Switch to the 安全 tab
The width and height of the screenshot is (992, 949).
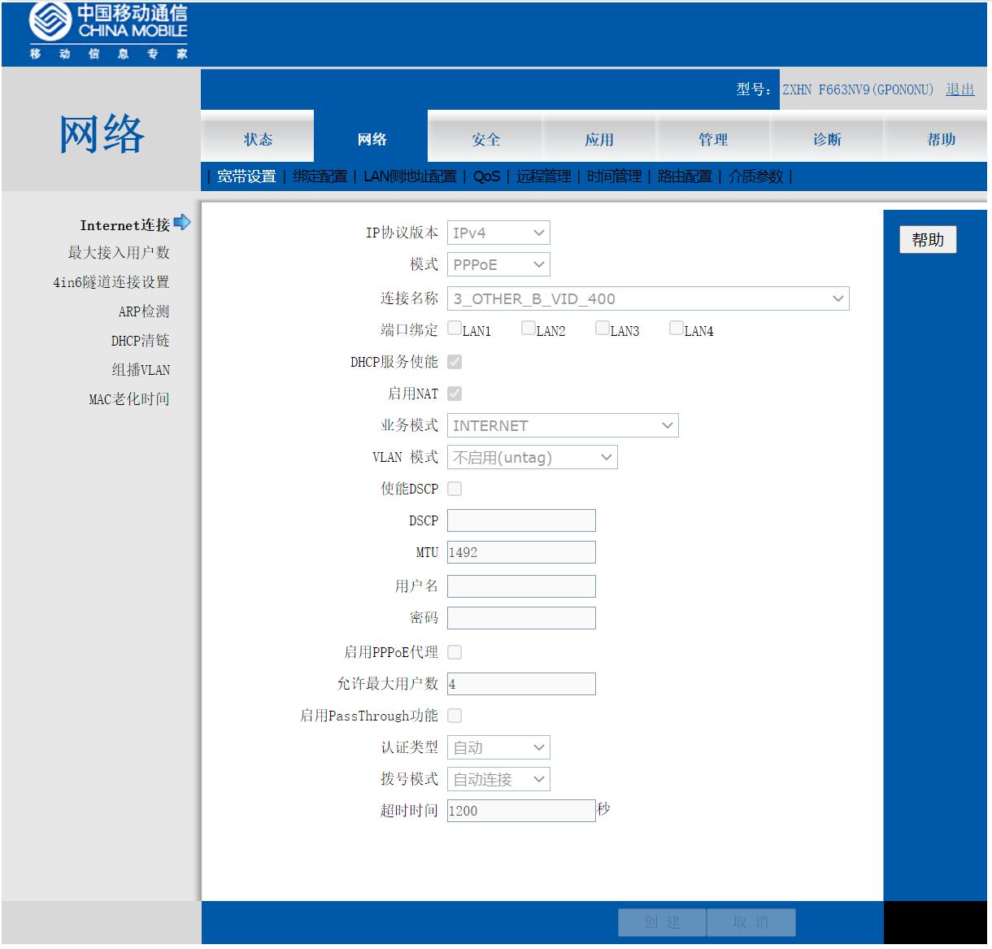tap(485, 138)
